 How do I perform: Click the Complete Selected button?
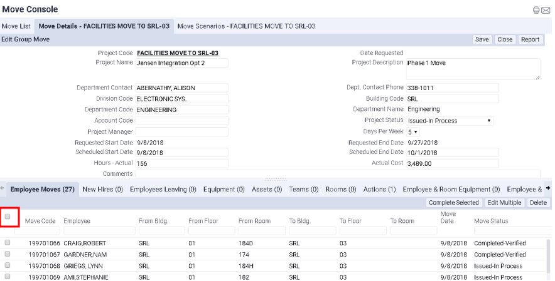coord(454,203)
